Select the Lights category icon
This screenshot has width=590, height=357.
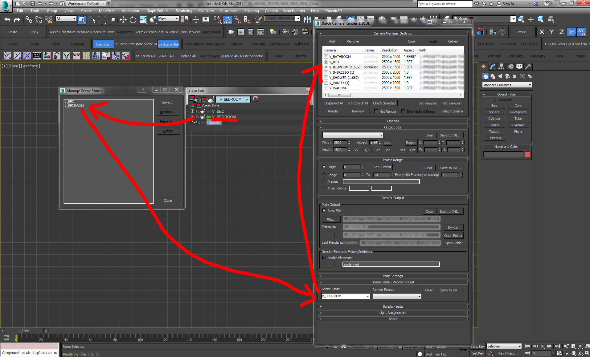click(x=500, y=76)
